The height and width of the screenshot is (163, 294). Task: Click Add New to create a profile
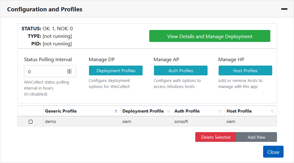pyautogui.click(x=256, y=137)
